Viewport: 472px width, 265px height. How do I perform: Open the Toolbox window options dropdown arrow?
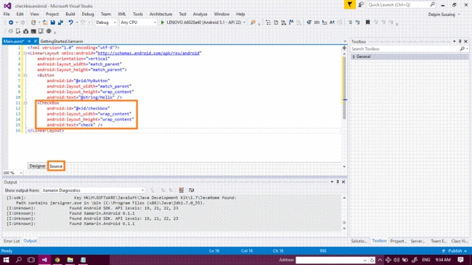coord(455,41)
